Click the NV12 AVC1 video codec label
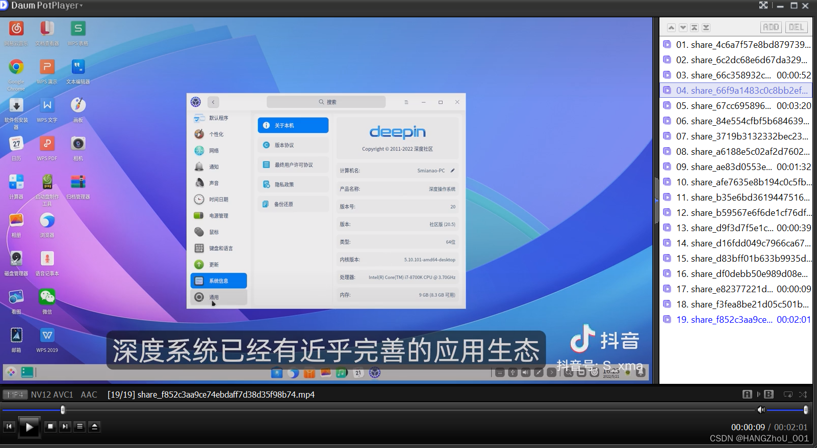Screen dimensions: 817x448 tap(52, 395)
